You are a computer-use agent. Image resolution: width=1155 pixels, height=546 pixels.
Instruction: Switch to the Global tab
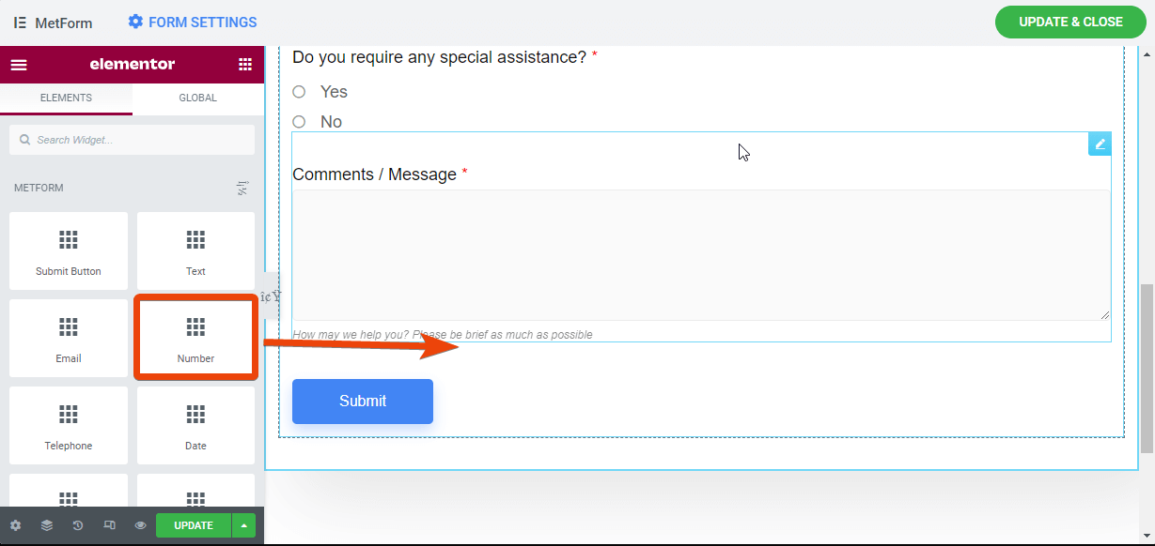pos(198,99)
